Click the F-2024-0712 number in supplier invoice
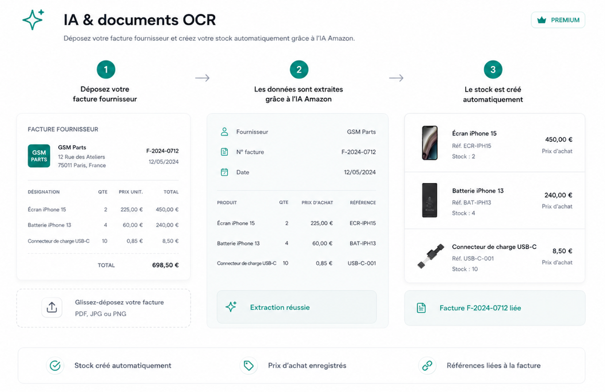The width and height of the screenshot is (605, 392). click(162, 151)
